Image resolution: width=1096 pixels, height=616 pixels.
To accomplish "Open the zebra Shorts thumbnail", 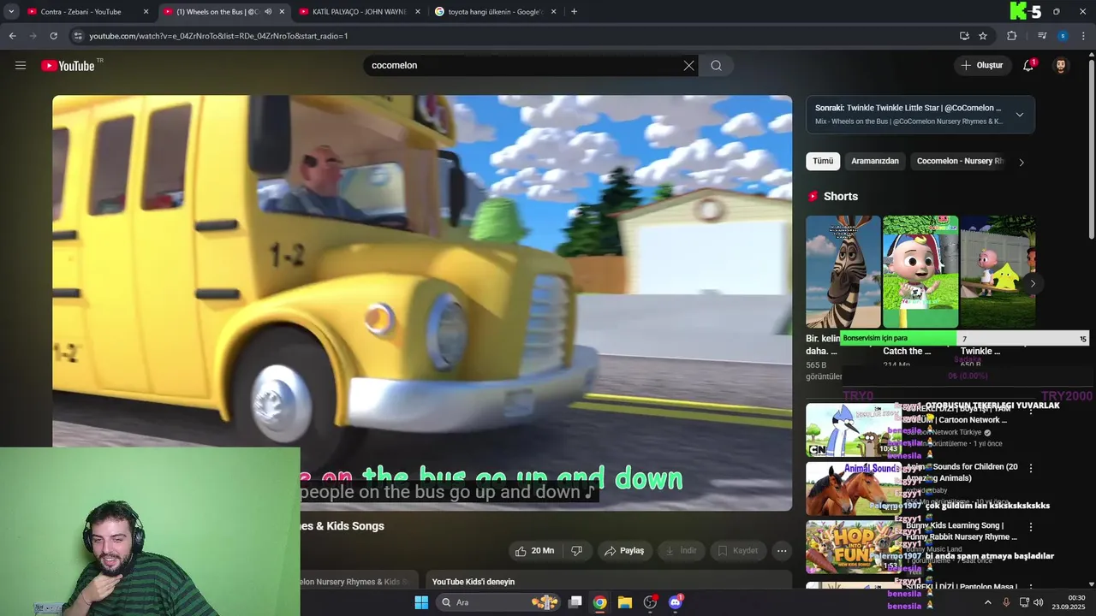I will 843,272.
